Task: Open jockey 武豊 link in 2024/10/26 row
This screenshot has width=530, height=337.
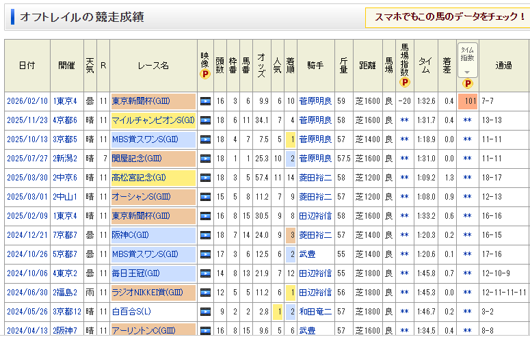Action: click(x=308, y=254)
